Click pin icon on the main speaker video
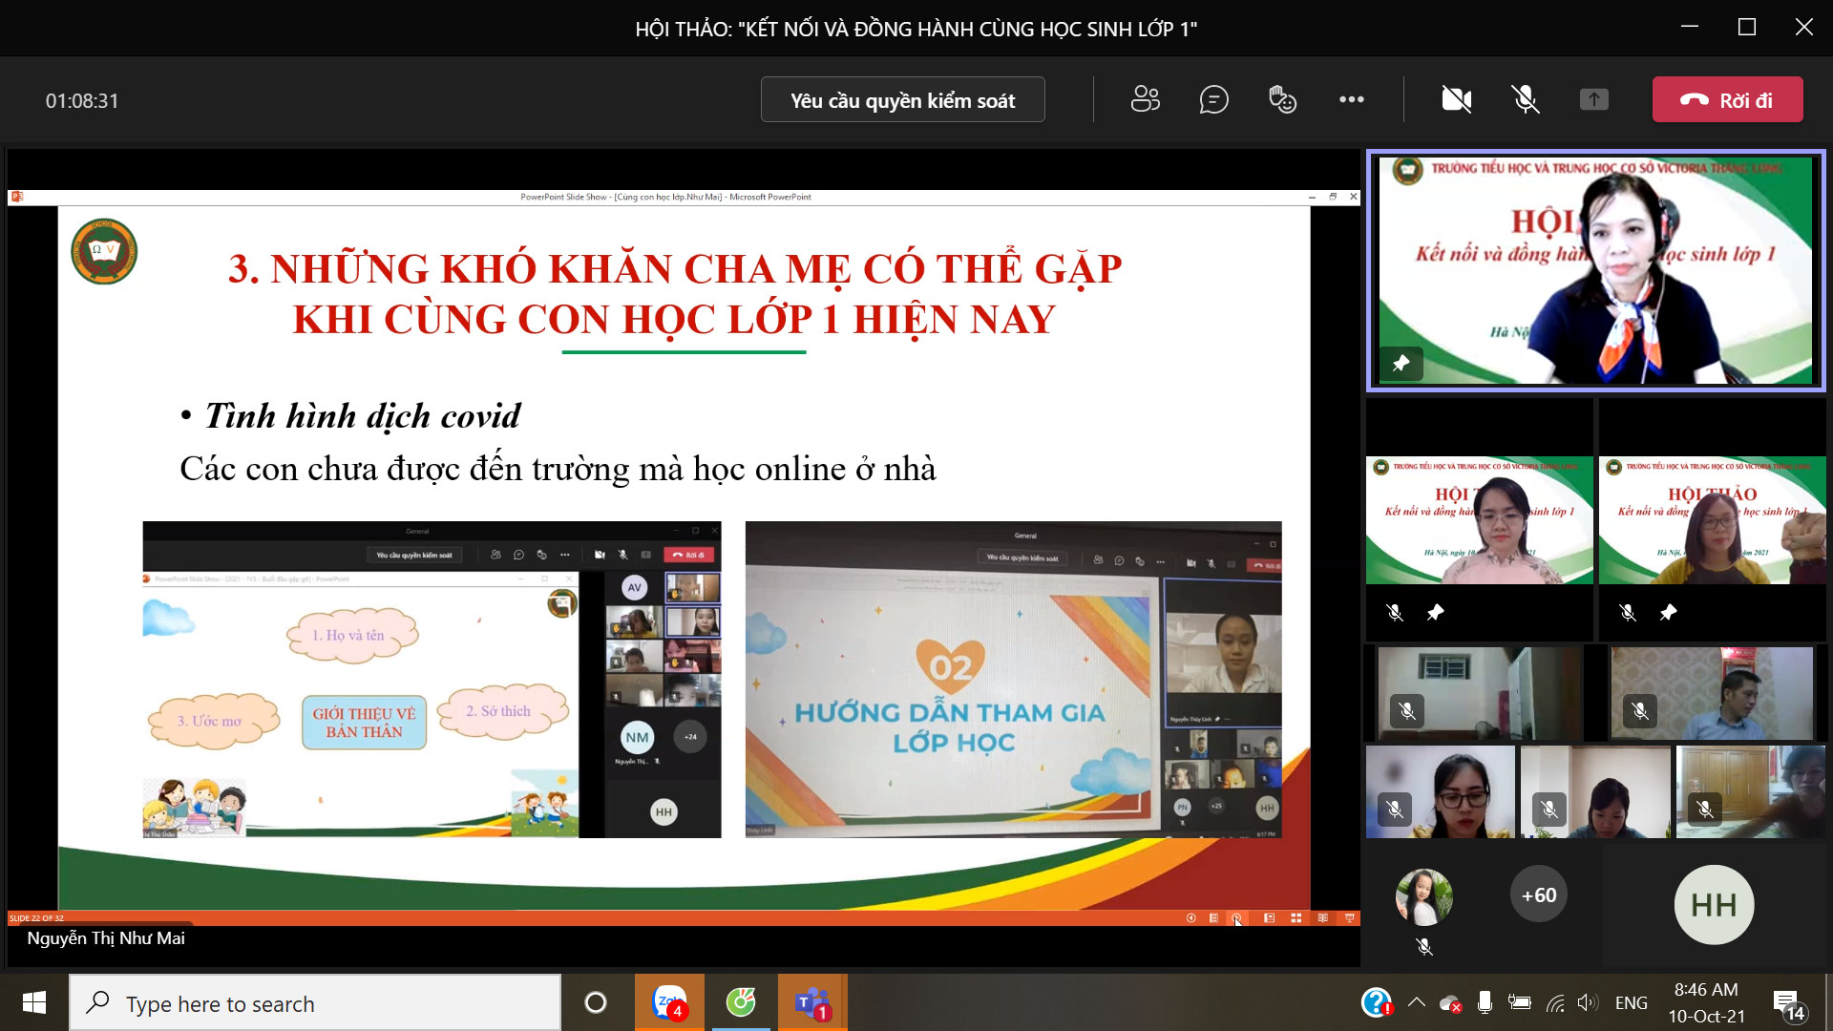Image resolution: width=1833 pixels, height=1031 pixels. point(1401,364)
